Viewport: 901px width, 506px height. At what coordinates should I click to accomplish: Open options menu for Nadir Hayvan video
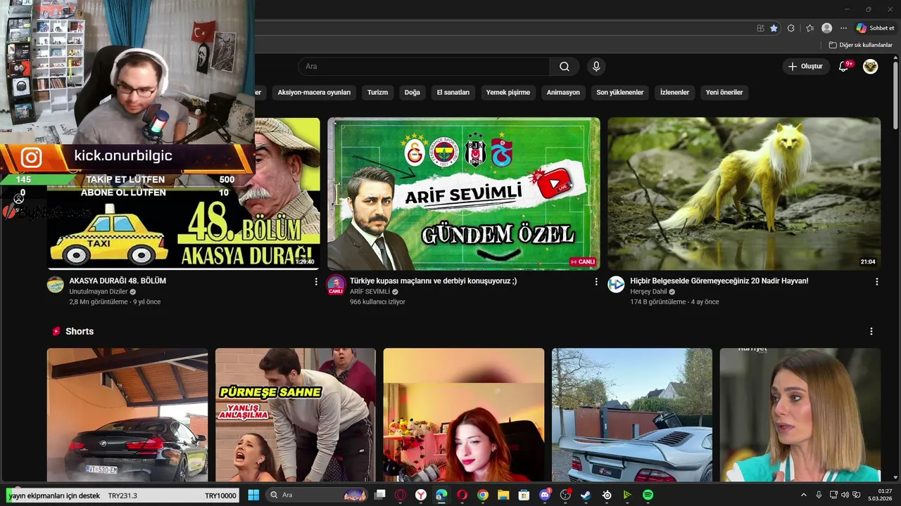[876, 281]
